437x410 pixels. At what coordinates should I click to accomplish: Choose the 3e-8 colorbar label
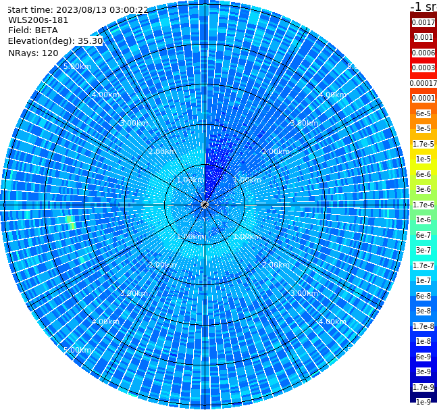click(423, 311)
